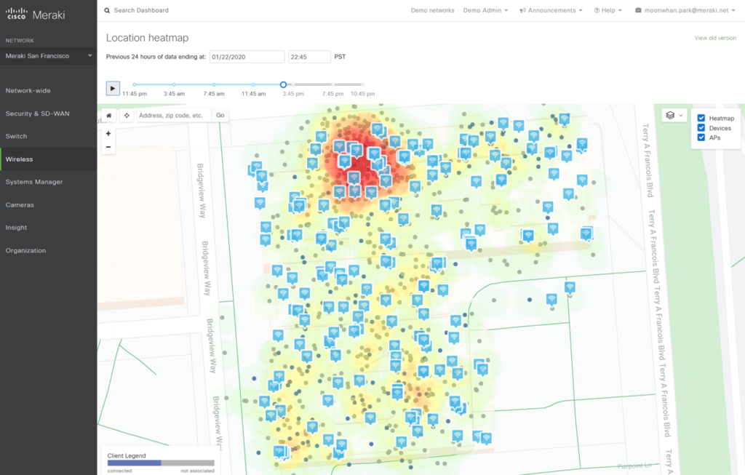This screenshot has width=745, height=475.
Task: Click the Cisco Meraki logo
Action: coord(38,11)
